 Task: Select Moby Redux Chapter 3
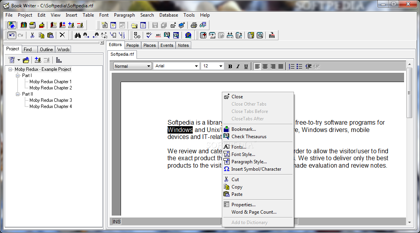pyautogui.click(x=51, y=100)
